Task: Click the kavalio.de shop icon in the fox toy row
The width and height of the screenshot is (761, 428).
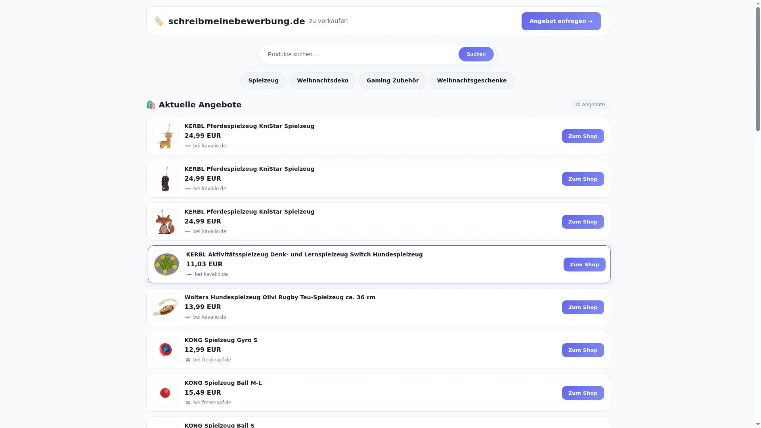Action: (x=188, y=231)
